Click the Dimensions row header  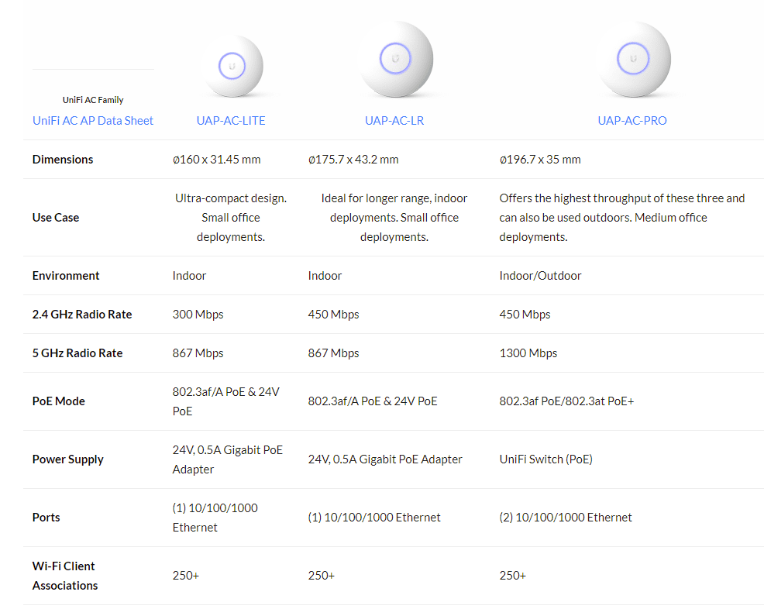point(63,160)
